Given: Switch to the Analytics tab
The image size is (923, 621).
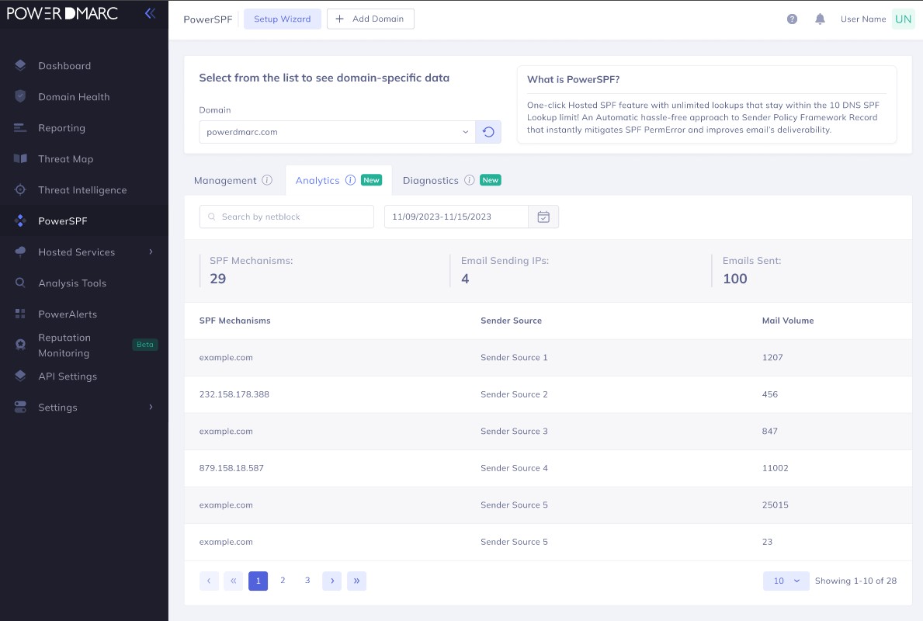Looking at the screenshot, I should (317, 180).
